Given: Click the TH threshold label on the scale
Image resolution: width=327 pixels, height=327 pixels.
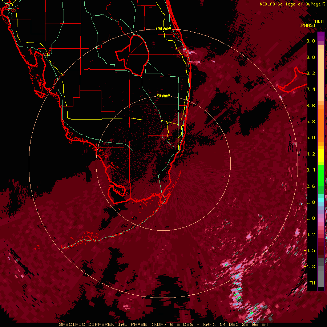Looking at the screenshot, I should 312,283.
